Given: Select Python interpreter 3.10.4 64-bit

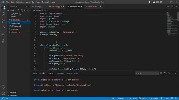Looking at the screenshot, I should 154,98.
